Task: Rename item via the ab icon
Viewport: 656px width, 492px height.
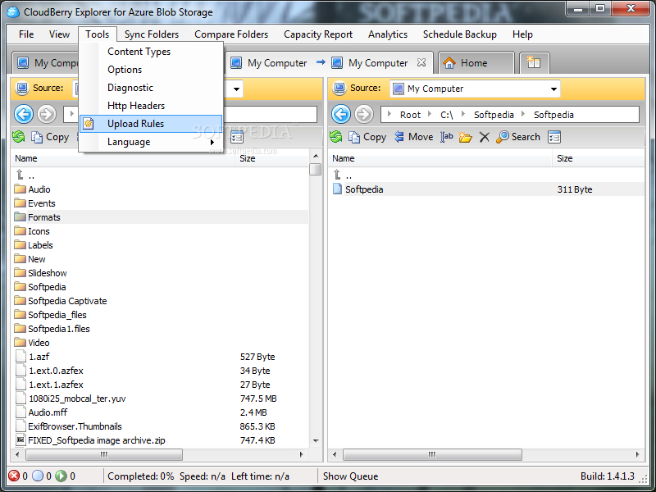Action: coord(447,137)
